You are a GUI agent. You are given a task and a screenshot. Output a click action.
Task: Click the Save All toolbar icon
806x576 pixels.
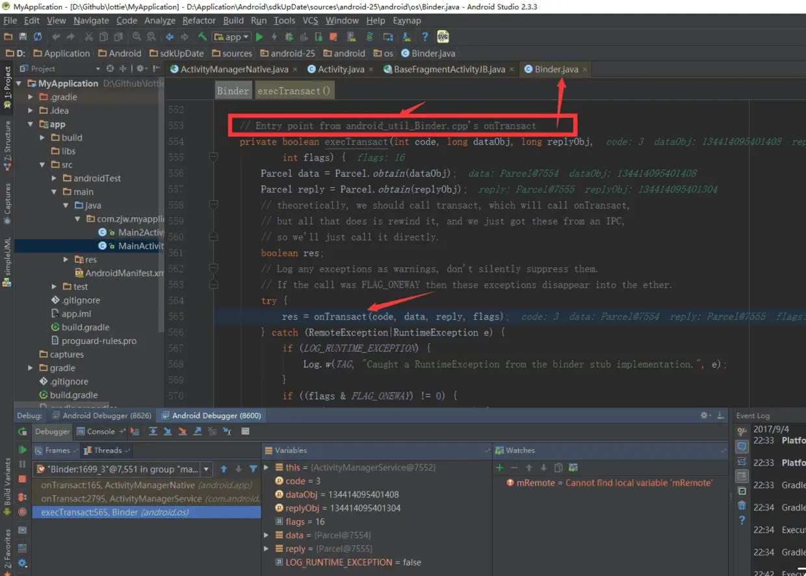point(23,37)
